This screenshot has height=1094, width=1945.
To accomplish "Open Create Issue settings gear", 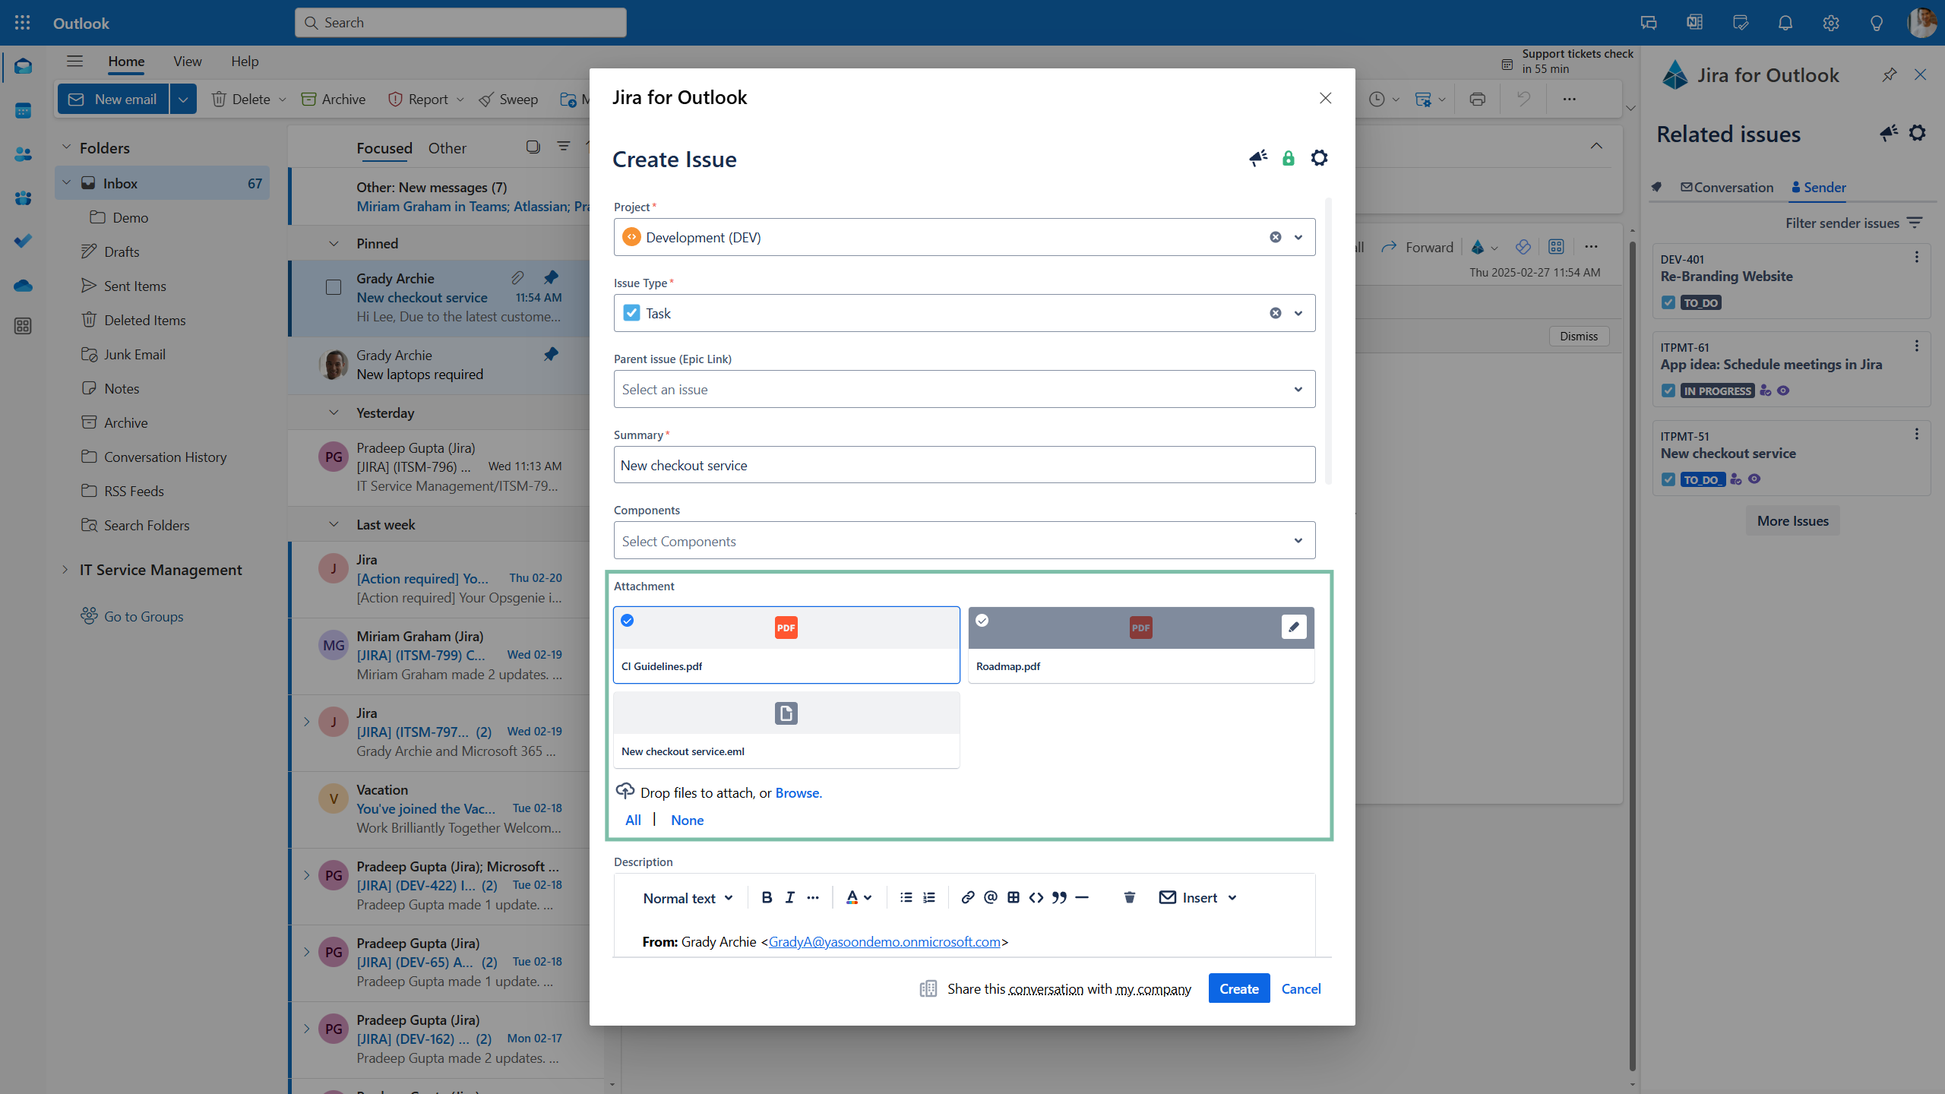I will tap(1319, 158).
